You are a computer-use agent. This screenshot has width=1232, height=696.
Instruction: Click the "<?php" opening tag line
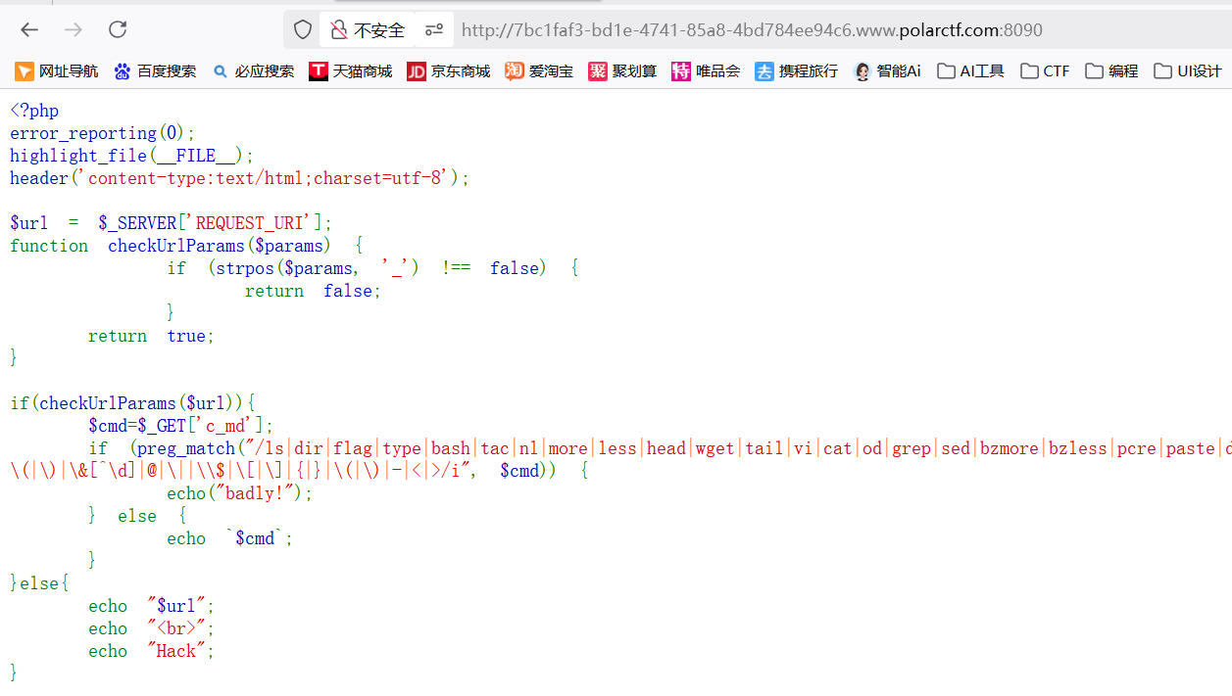click(x=34, y=111)
